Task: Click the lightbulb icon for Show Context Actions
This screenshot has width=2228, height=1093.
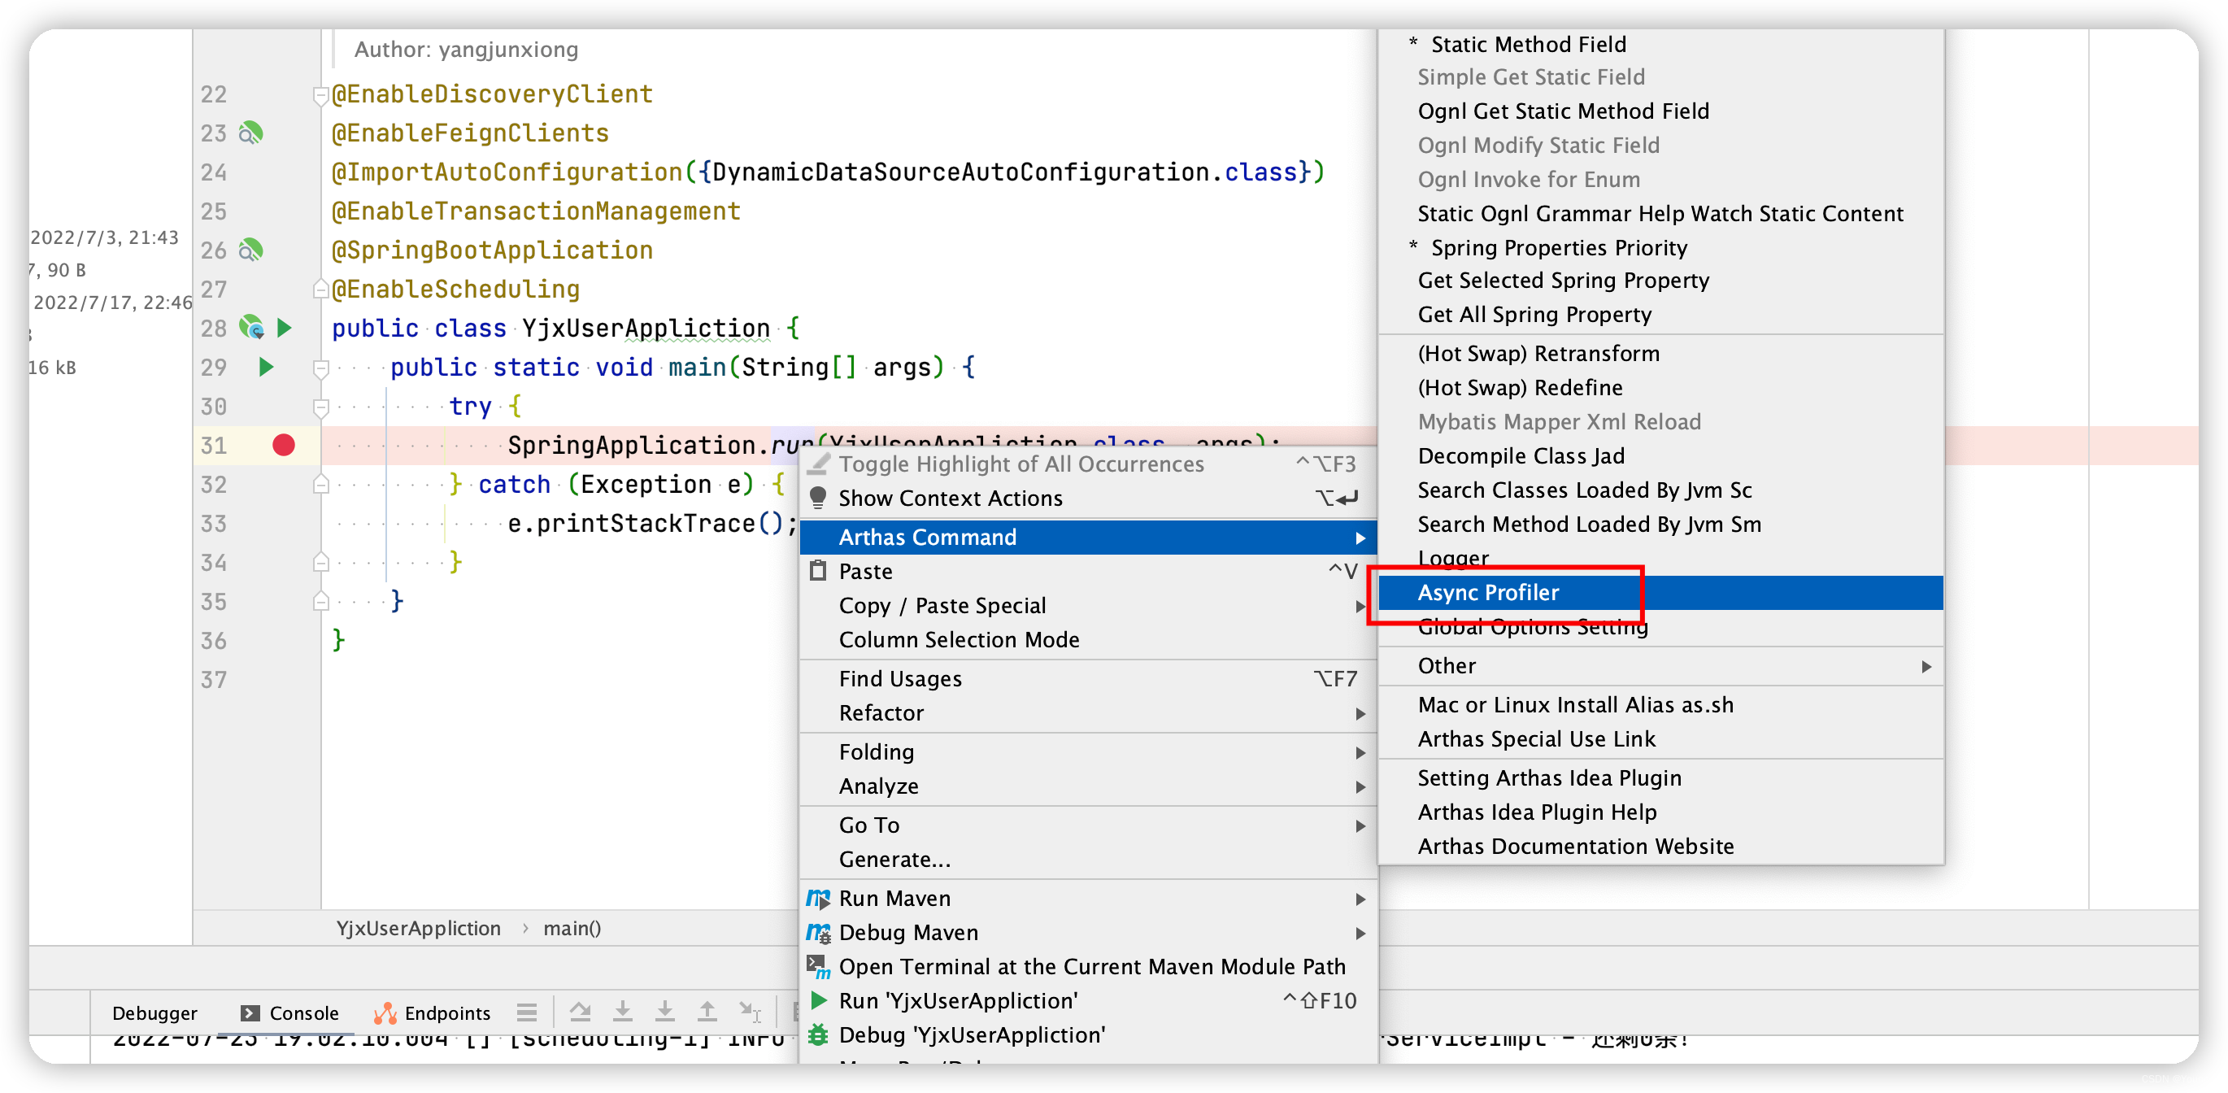Action: coord(817,497)
